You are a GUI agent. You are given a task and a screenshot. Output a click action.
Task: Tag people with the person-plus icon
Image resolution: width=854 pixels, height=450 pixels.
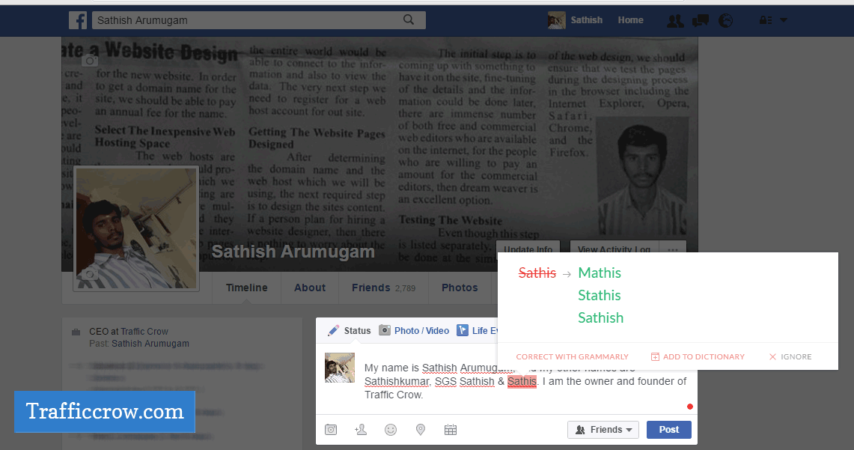pyautogui.click(x=361, y=430)
